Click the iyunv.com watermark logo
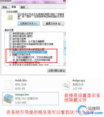 coord(90,110)
